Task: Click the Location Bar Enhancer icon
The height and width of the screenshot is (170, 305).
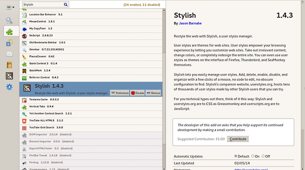Action: [x=24, y=15]
